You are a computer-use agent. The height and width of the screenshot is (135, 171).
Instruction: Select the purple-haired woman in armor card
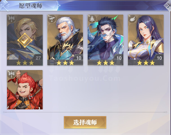click(x=146, y=40)
